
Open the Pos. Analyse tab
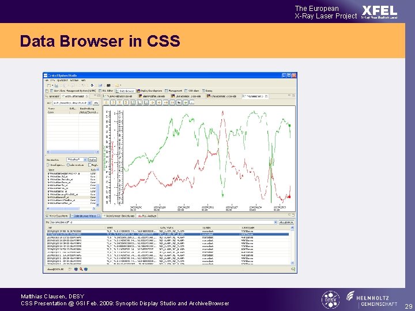[x=148, y=216]
